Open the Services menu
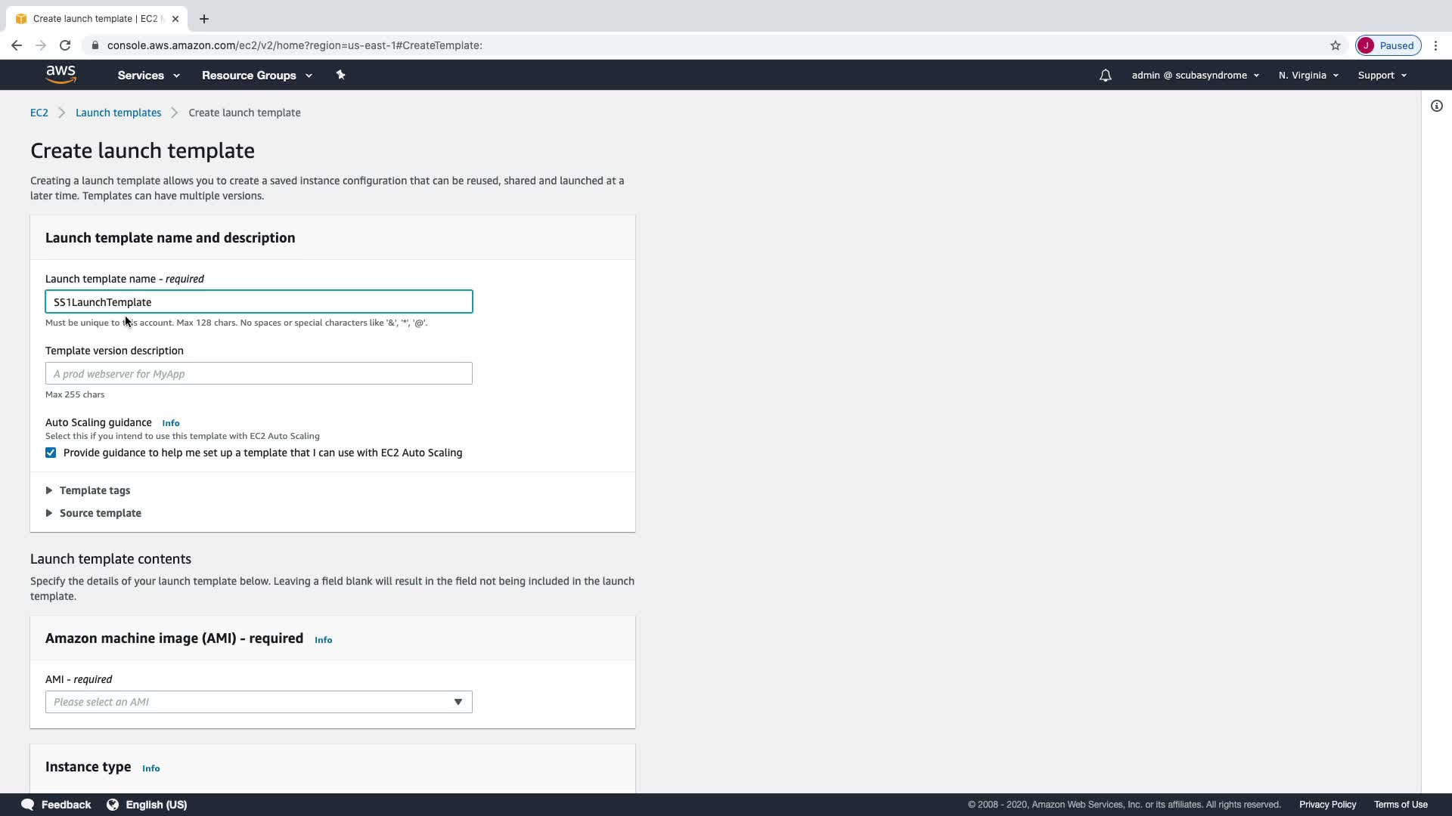Screen dimensions: 1452x816 (x=148, y=76)
